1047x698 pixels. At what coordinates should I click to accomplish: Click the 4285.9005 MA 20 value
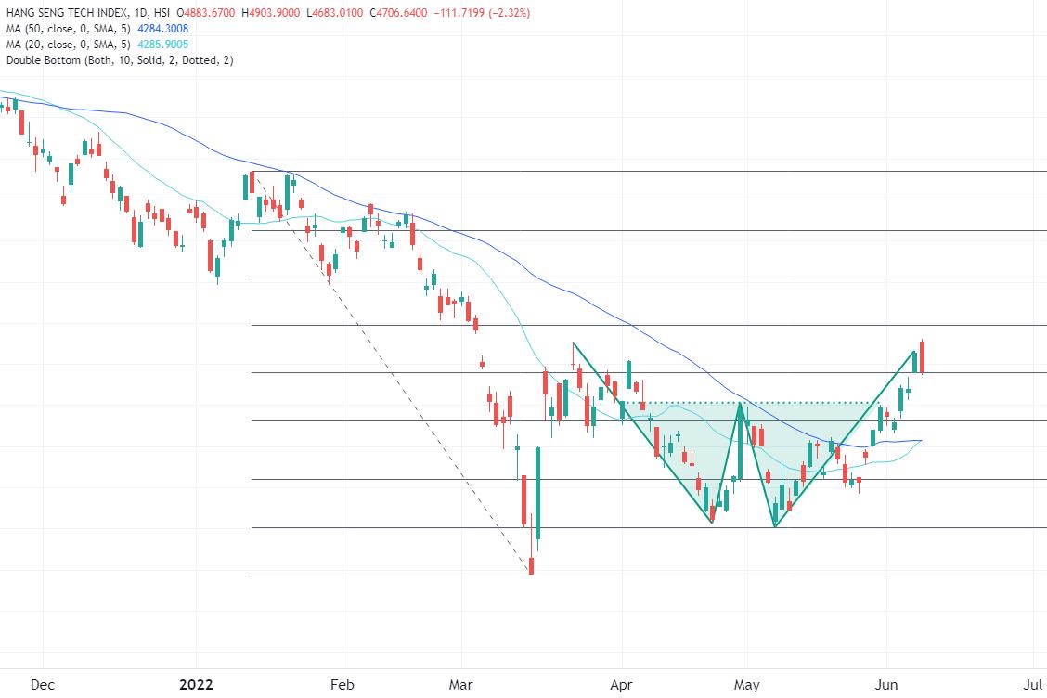coord(163,45)
